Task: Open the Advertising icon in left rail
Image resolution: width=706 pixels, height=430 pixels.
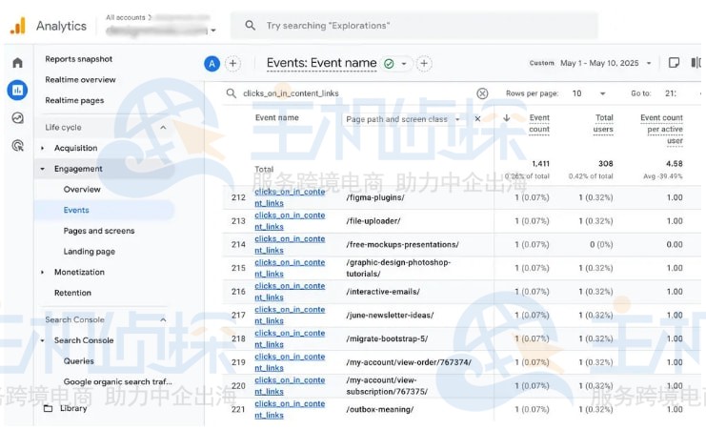Action: pyautogui.click(x=17, y=146)
